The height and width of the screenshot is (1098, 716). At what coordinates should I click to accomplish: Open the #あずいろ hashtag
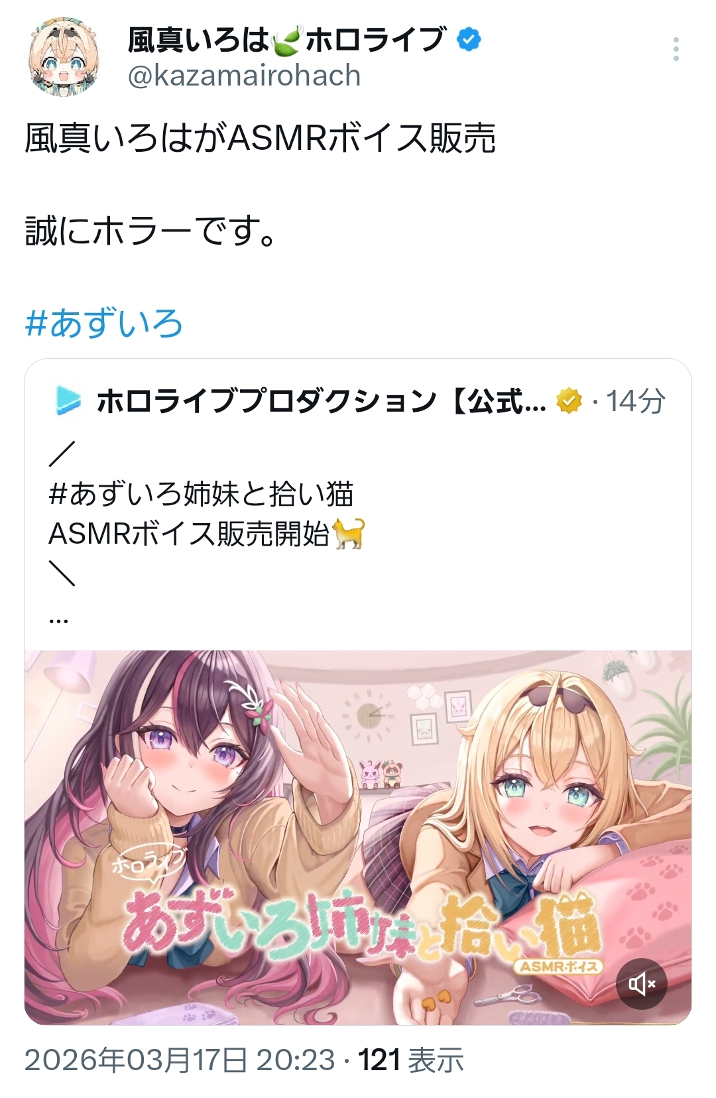click(x=103, y=324)
